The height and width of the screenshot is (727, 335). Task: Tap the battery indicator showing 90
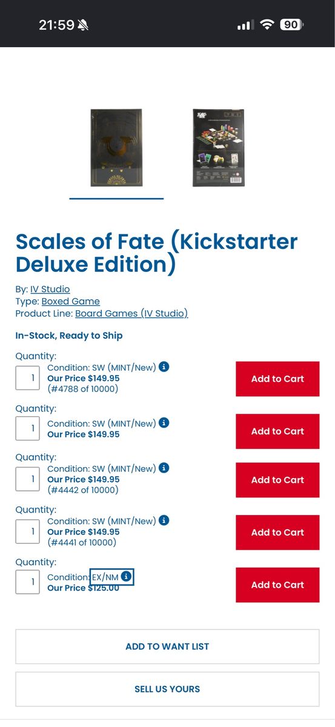pos(292,25)
